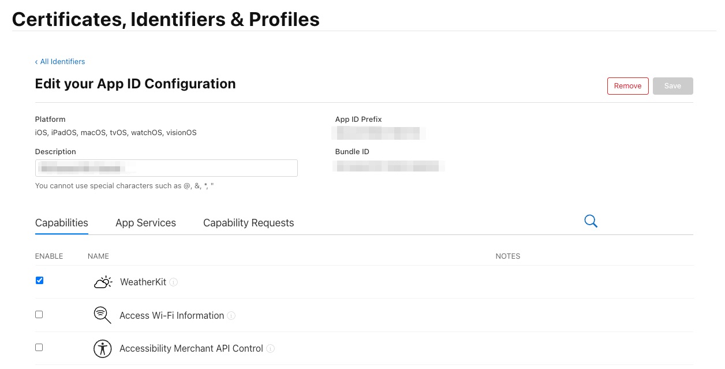Enable the Accessibility Merchant API Control checkbox
The width and height of the screenshot is (725, 369).
click(x=39, y=347)
